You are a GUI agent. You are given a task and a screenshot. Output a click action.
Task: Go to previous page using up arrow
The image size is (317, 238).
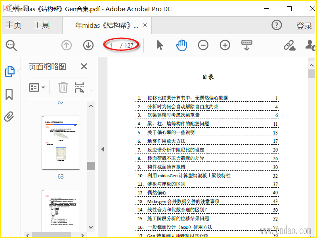67,45
